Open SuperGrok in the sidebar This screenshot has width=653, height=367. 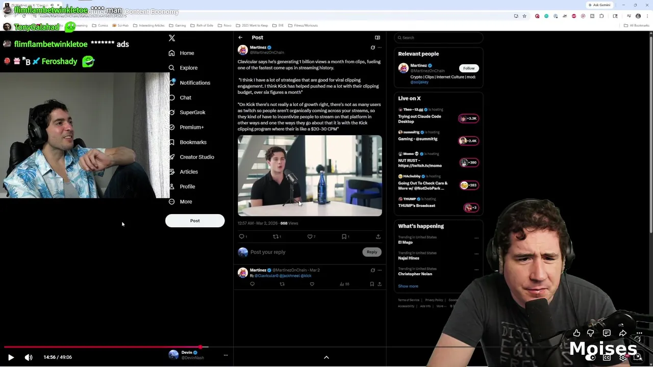coord(187,112)
